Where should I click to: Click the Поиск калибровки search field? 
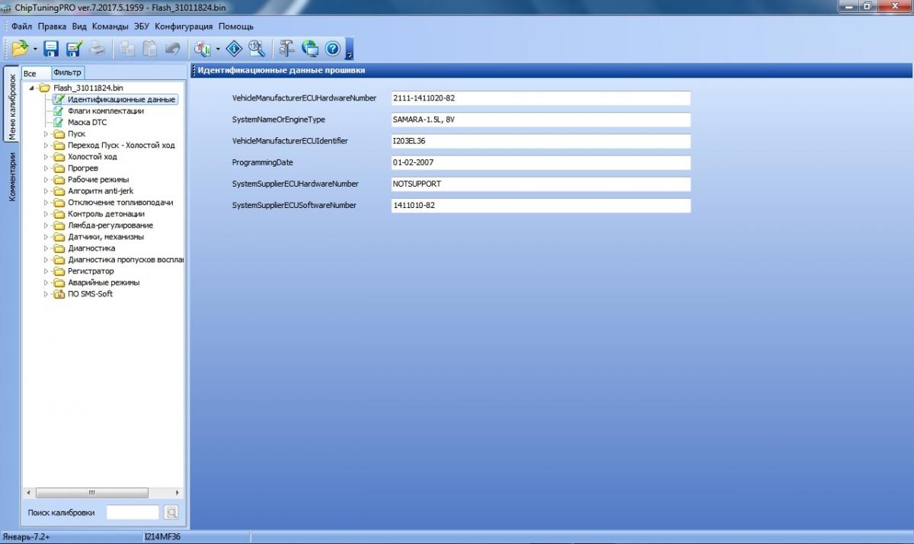tap(133, 513)
